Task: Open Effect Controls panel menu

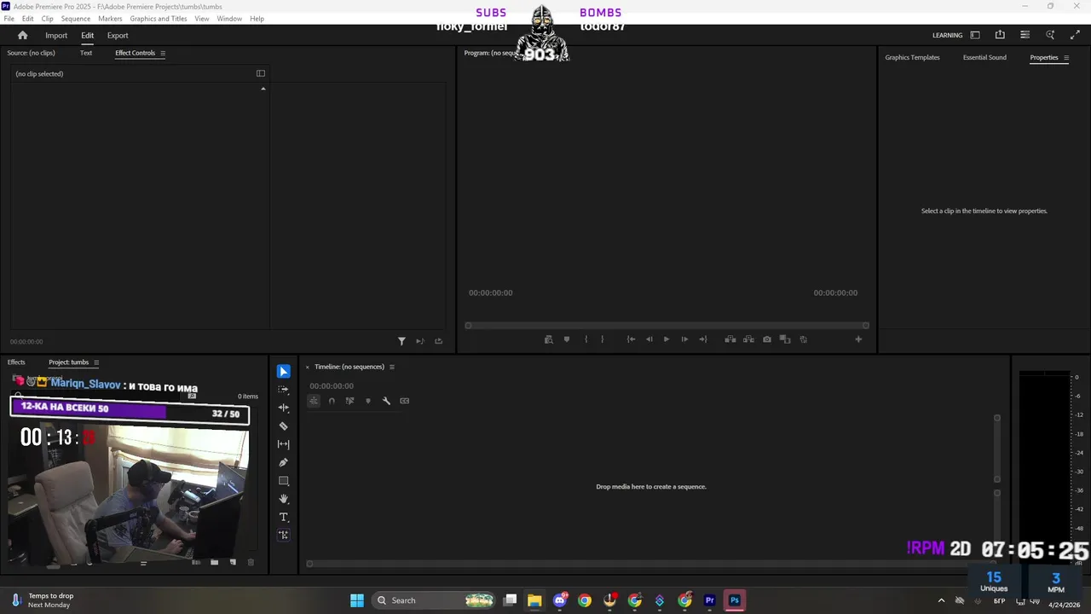Action: click(x=163, y=53)
